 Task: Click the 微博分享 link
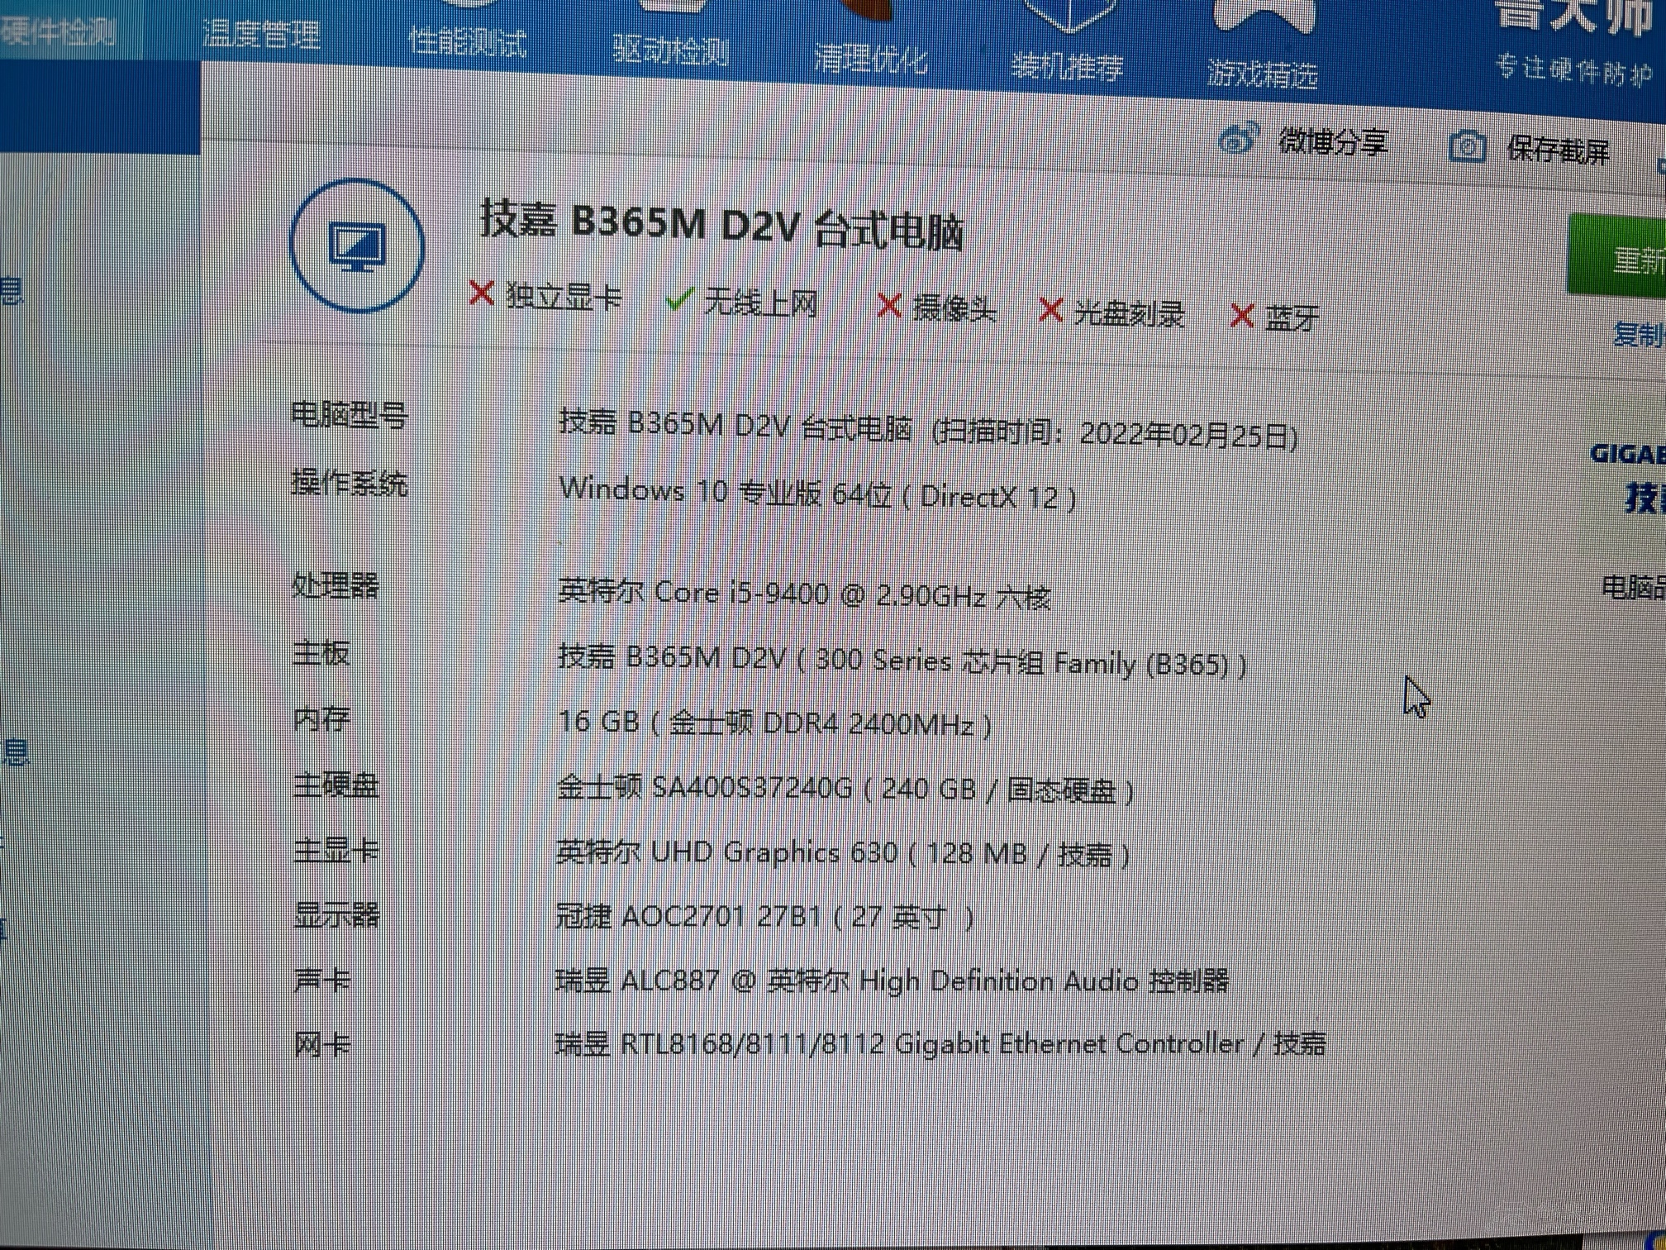(x=1332, y=143)
